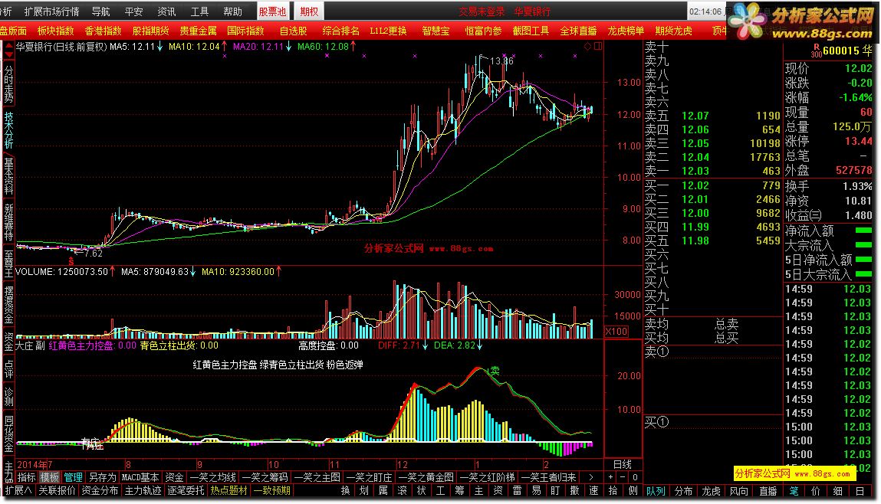This screenshot has width=881, height=504.
Task: Click the minus zoom button beside indicator tabs
Action: pyautogui.click(x=623, y=477)
